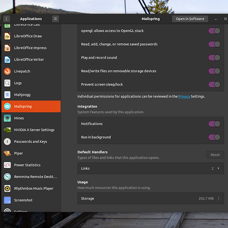This screenshot has height=228, width=228.
Task: Click the Piper icon
Action: click(7, 153)
